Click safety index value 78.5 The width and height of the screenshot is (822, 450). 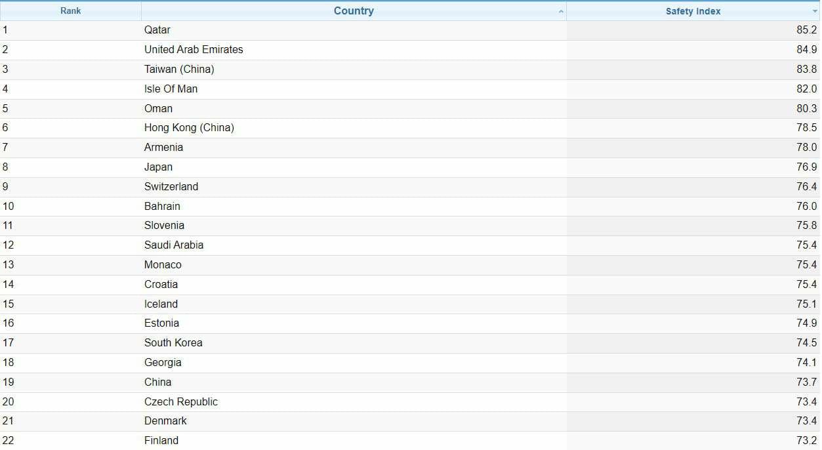[x=807, y=128]
